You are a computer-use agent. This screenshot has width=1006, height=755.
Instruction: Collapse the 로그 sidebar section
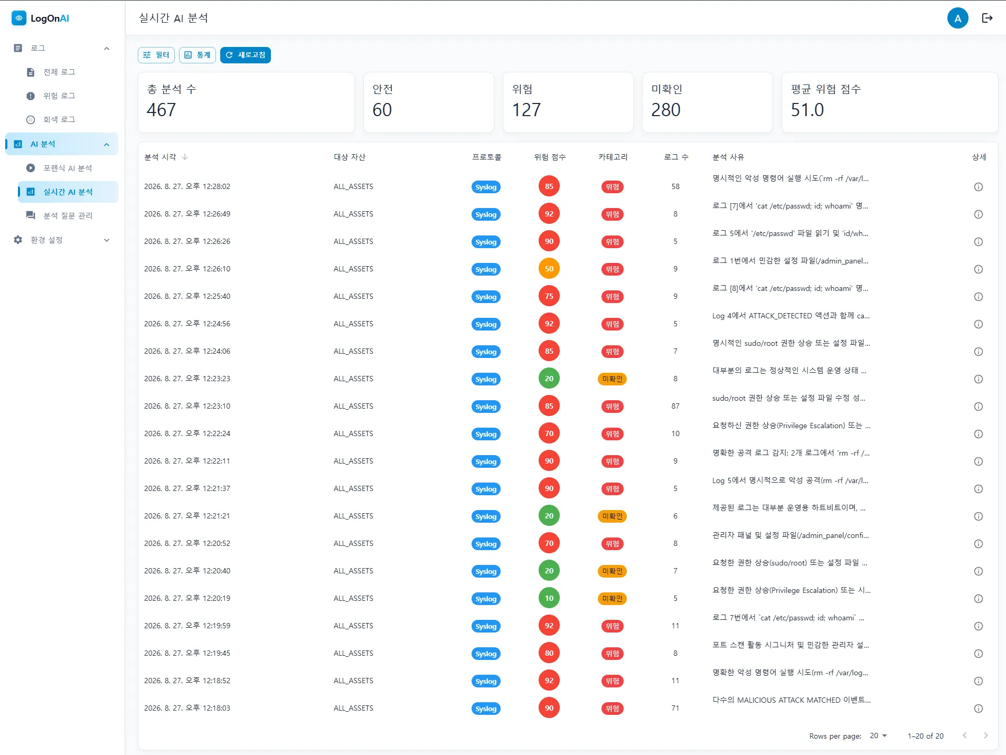[x=107, y=48]
